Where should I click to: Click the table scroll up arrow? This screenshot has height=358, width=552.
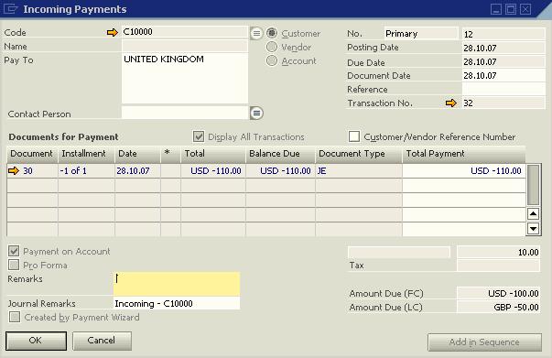click(534, 213)
